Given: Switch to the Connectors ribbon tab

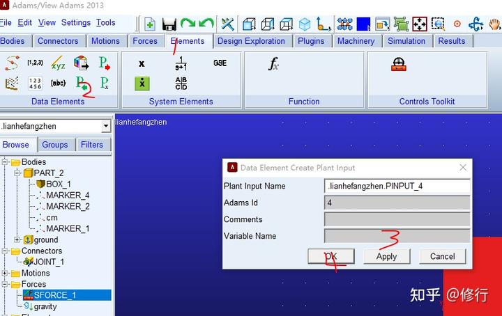Looking at the screenshot, I should point(58,41).
